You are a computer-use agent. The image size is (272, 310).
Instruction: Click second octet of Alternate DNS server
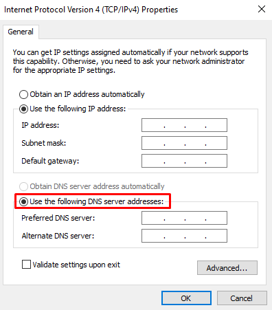point(174,236)
